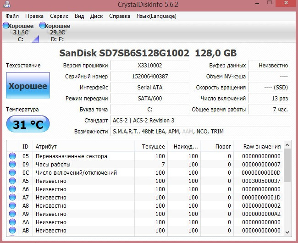The image size is (298, 243).
Task: Click firmware version field X3310002
Action: pyautogui.click(x=150, y=66)
